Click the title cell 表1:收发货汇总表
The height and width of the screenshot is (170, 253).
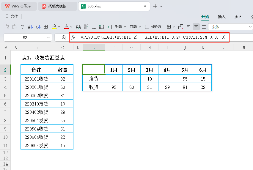[43, 58]
